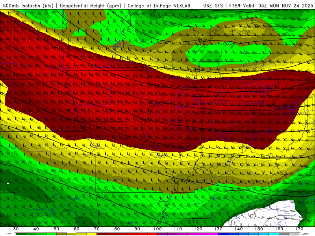This screenshot has width=315, height=236.
Task: Click the '06Z GFS' model run label
Action: point(213,6)
